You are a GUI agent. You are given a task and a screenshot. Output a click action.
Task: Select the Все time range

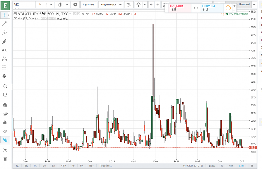click(91, 166)
